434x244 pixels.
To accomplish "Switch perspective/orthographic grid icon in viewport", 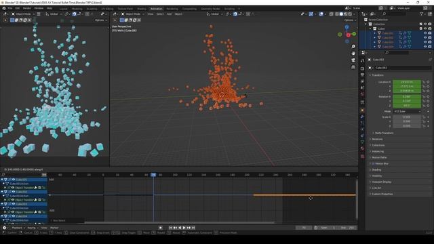I will click(353, 67).
